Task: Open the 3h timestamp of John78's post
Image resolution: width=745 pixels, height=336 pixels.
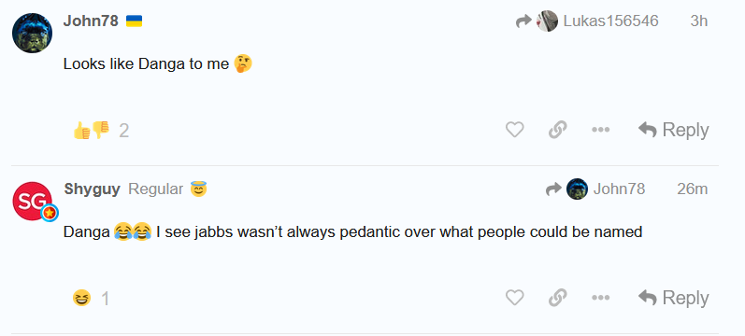Action: point(699,21)
